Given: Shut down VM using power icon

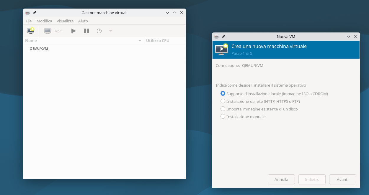Looking at the screenshot, I should click(99, 31).
